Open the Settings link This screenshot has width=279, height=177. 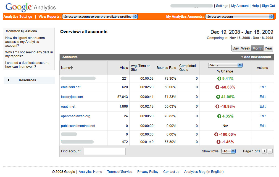[x=222, y=6]
